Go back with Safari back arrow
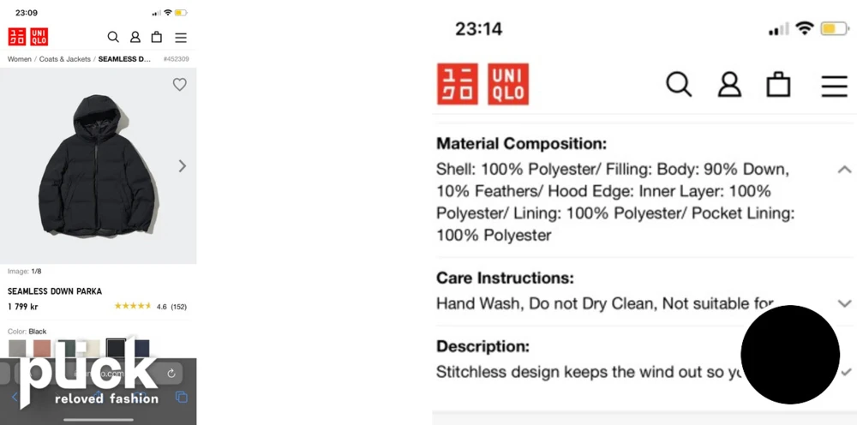Screen dimensions: 857x425 click(x=15, y=397)
